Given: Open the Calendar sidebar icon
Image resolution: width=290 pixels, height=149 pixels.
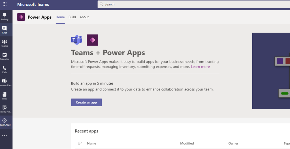Looking at the screenshot, I should [5, 56].
